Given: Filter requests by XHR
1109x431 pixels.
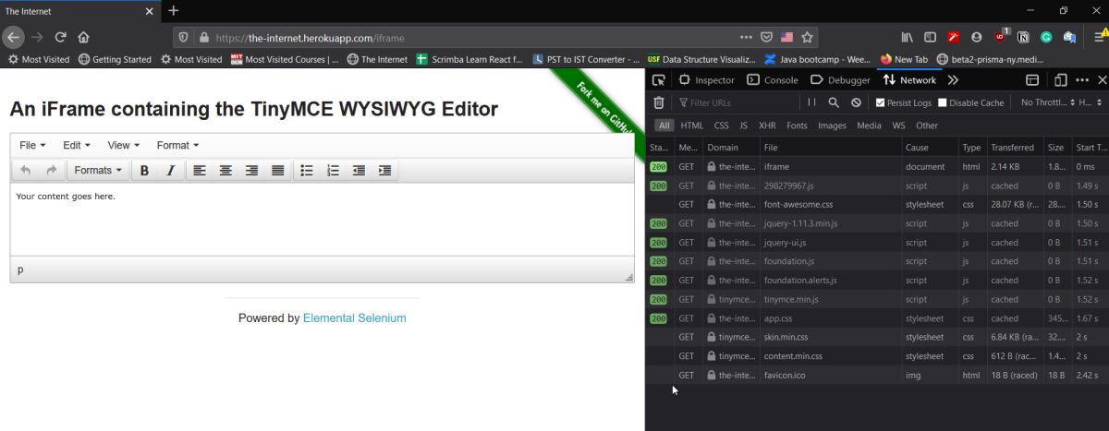Looking at the screenshot, I should 767,126.
